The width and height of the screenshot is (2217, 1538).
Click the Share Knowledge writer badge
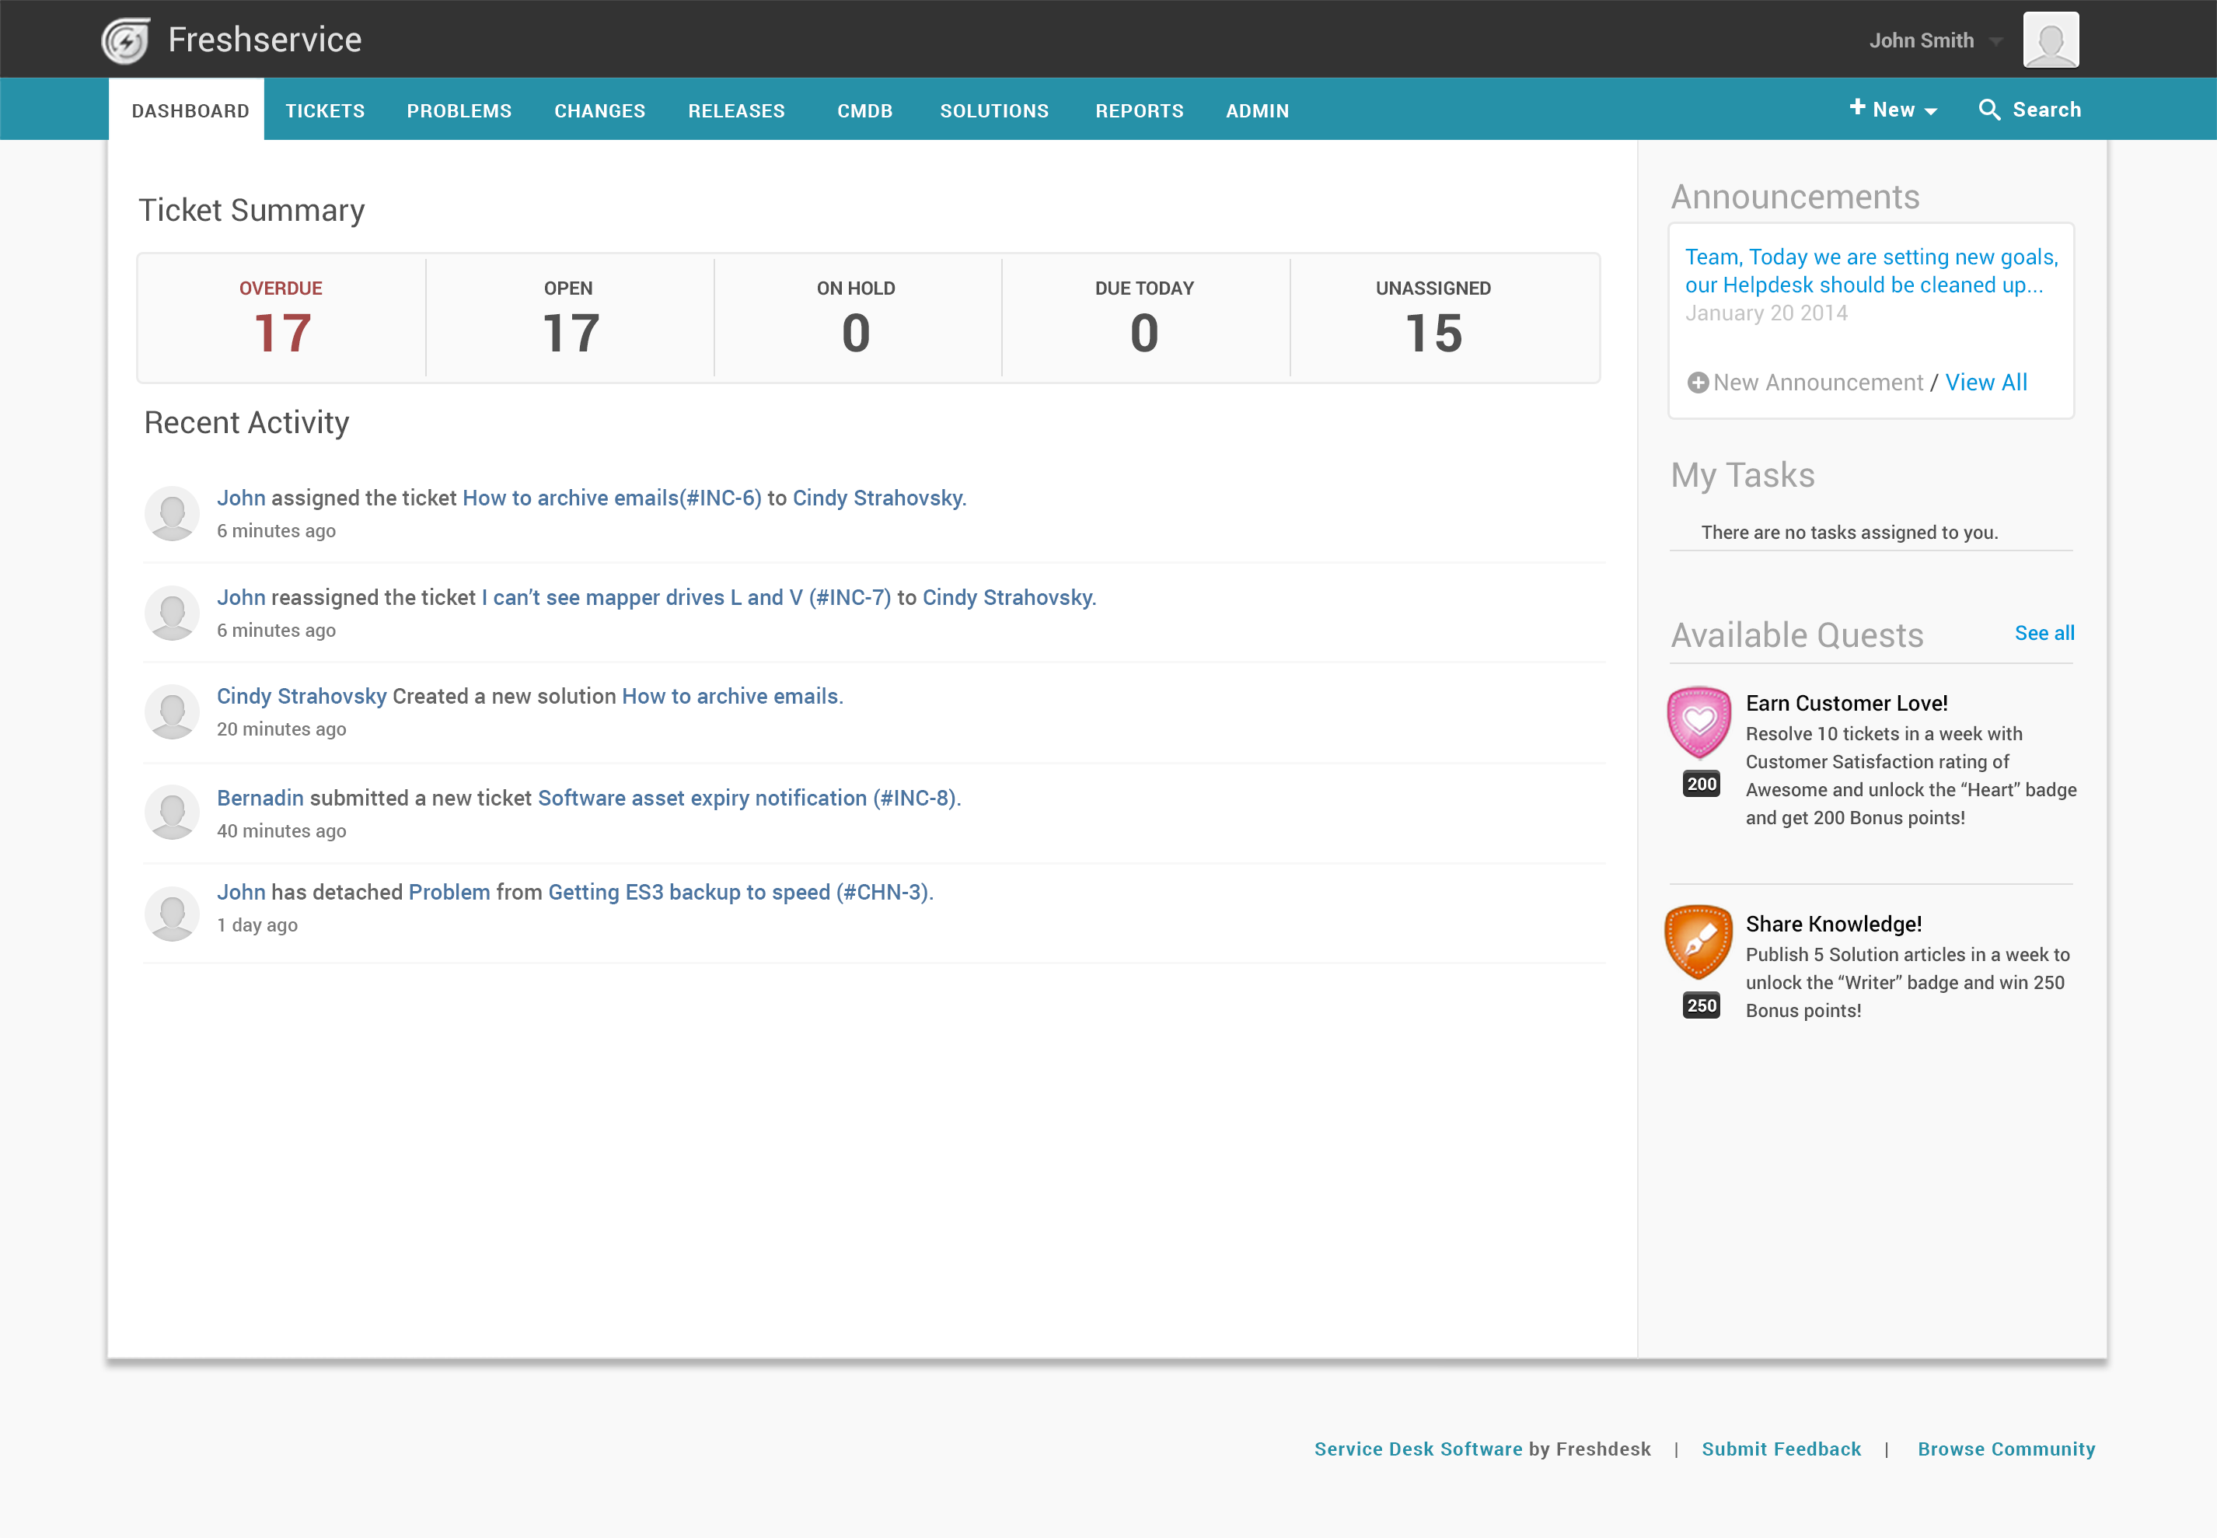(x=1699, y=942)
